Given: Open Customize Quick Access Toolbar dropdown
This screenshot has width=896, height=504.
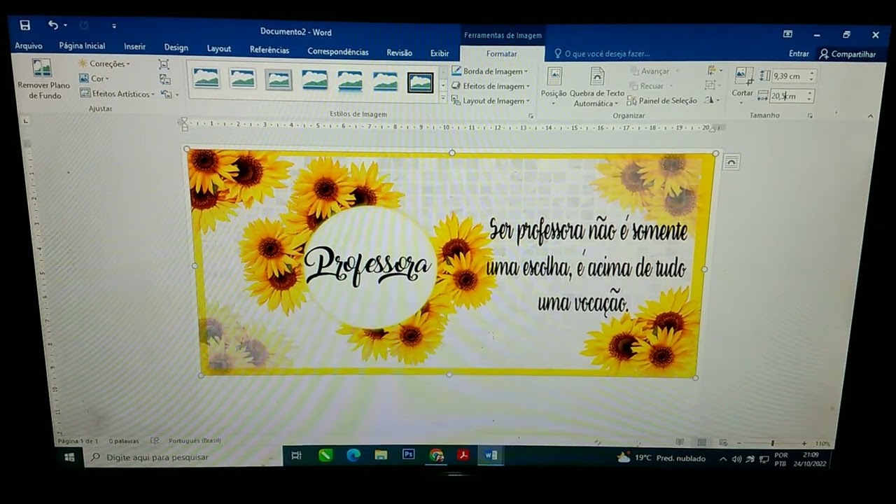Looking at the screenshot, I should (x=114, y=27).
